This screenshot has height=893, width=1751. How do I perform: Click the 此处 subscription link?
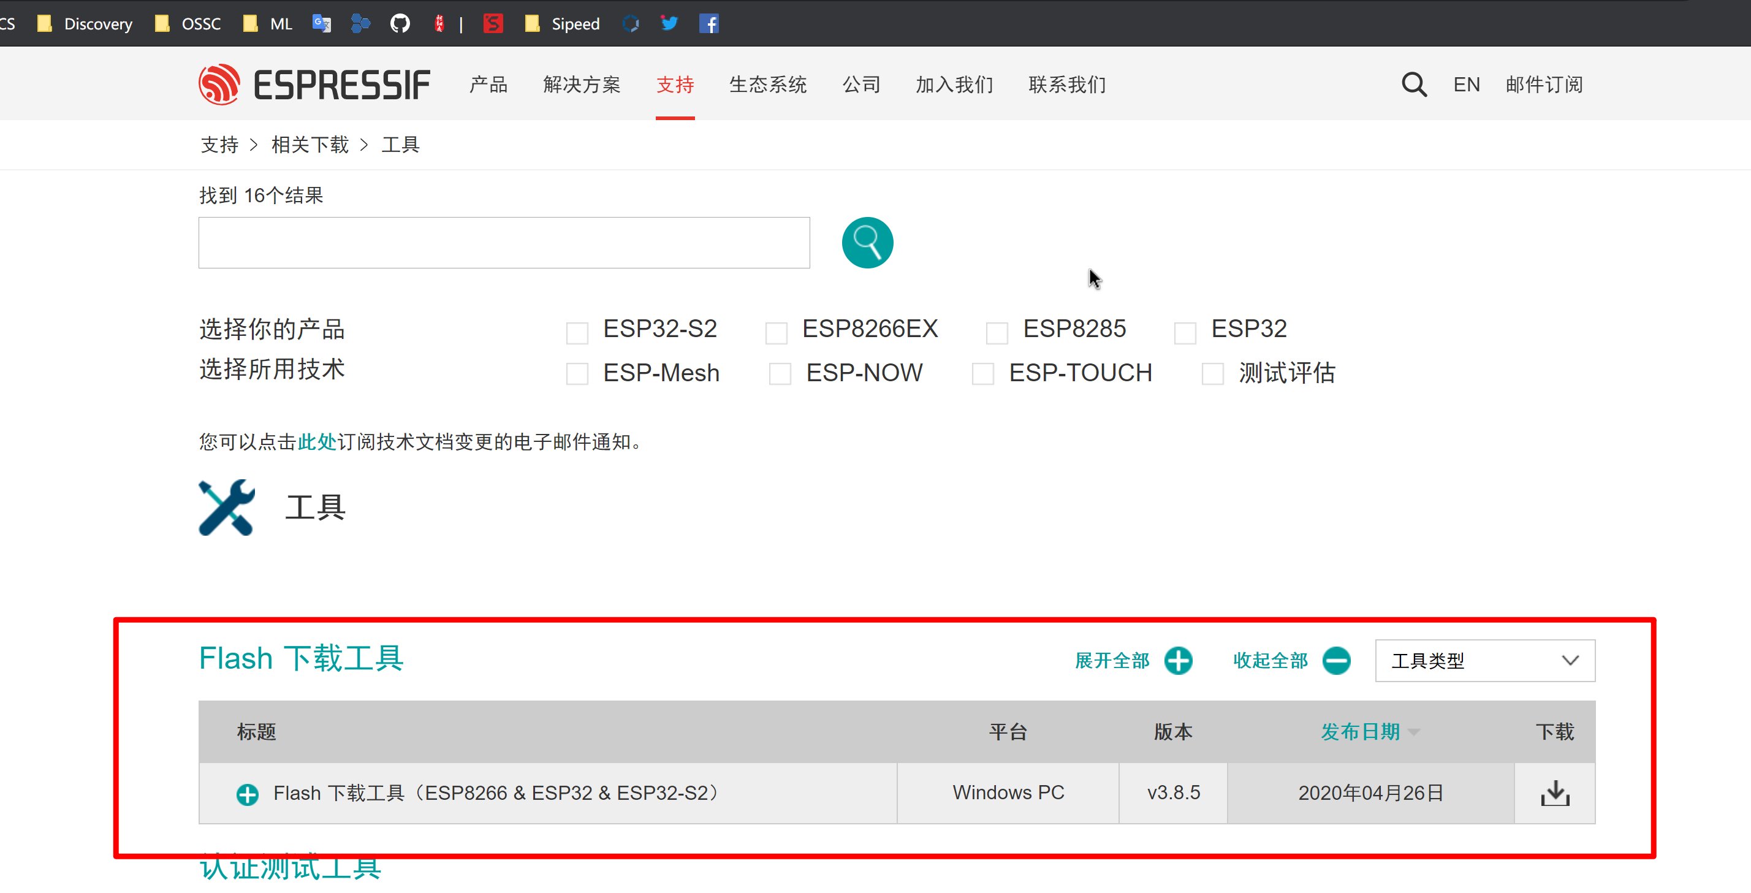coord(317,443)
